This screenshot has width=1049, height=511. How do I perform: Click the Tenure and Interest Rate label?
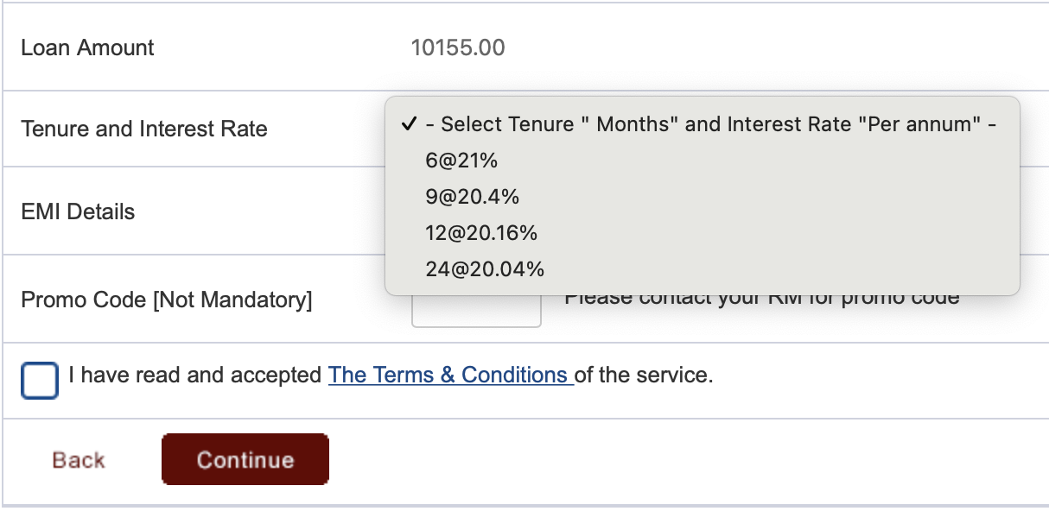pyautogui.click(x=144, y=128)
